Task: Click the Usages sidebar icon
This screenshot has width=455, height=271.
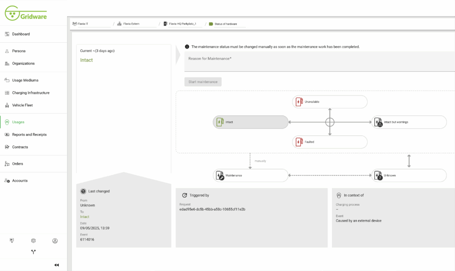Action: (x=7, y=122)
